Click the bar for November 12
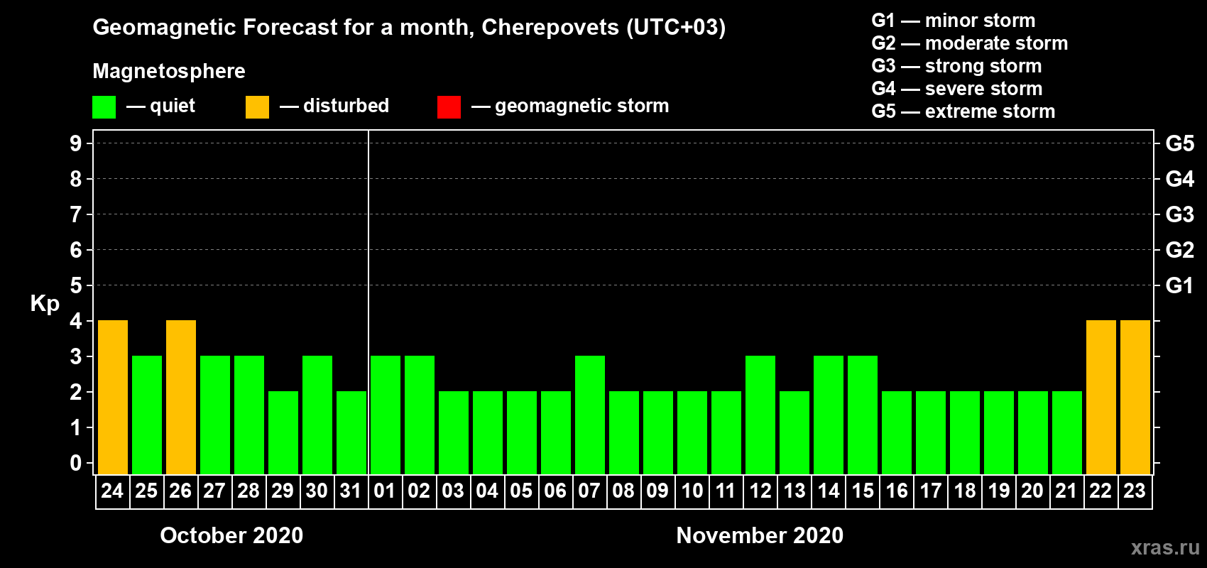Screen dimensions: 1207x568 pyautogui.click(x=760, y=415)
